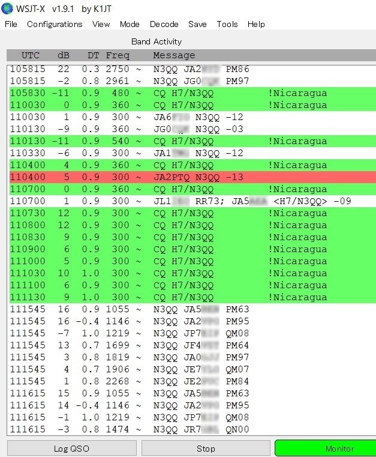Open the Tools menu
The width and height of the screenshot is (376, 457).
[x=227, y=24]
